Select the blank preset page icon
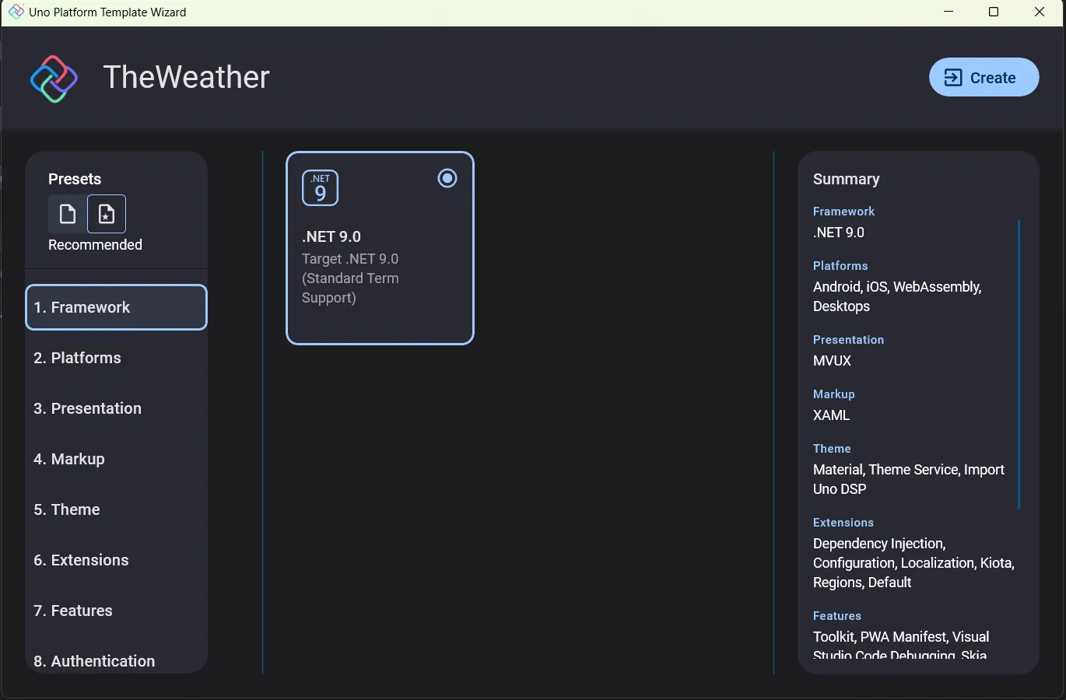The width and height of the screenshot is (1066, 700). (x=68, y=214)
